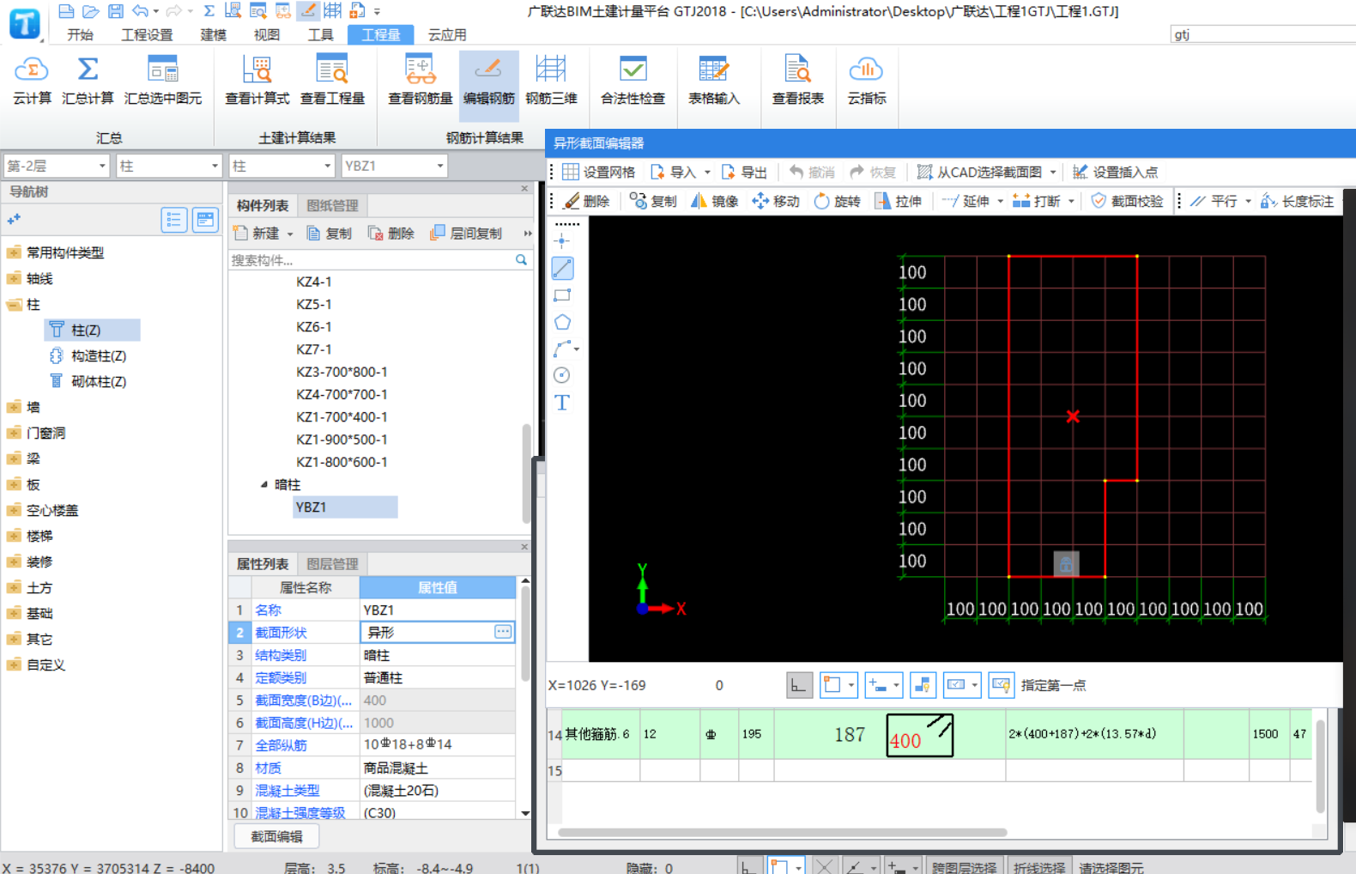Open 钢筋三维 view
Viewport: 1356px width, 874px height.
tap(551, 81)
